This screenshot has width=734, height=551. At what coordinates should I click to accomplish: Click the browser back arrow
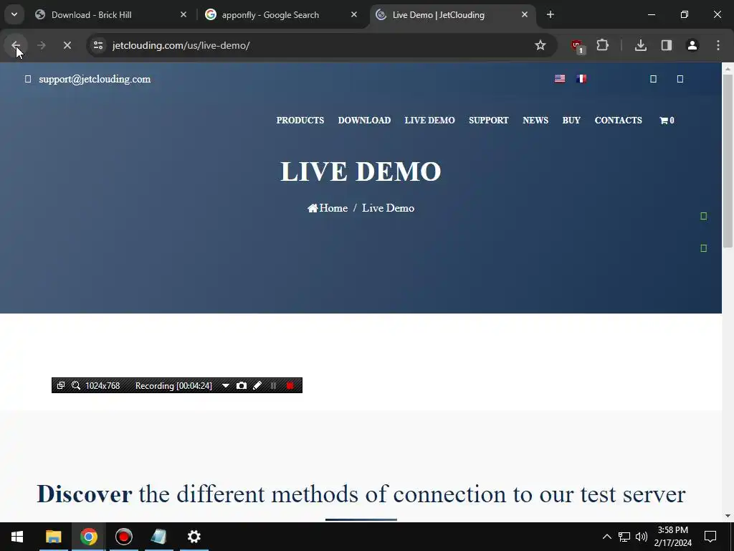(x=16, y=45)
